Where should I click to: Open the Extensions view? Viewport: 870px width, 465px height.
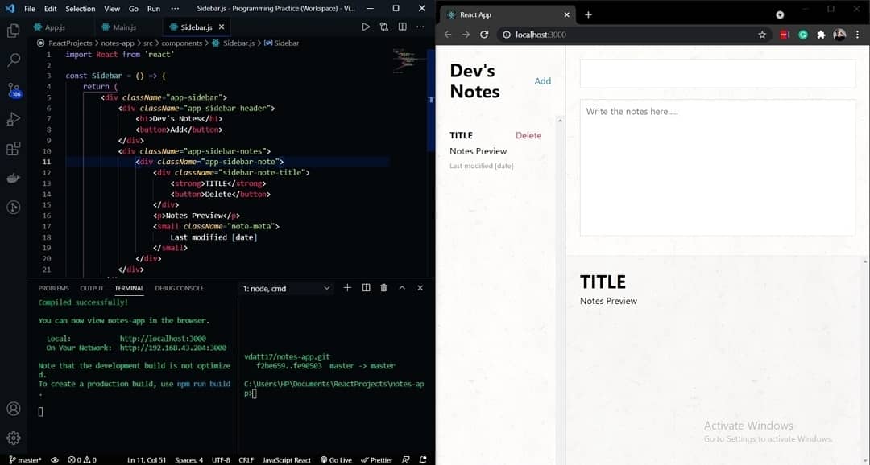(x=14, y=149)
